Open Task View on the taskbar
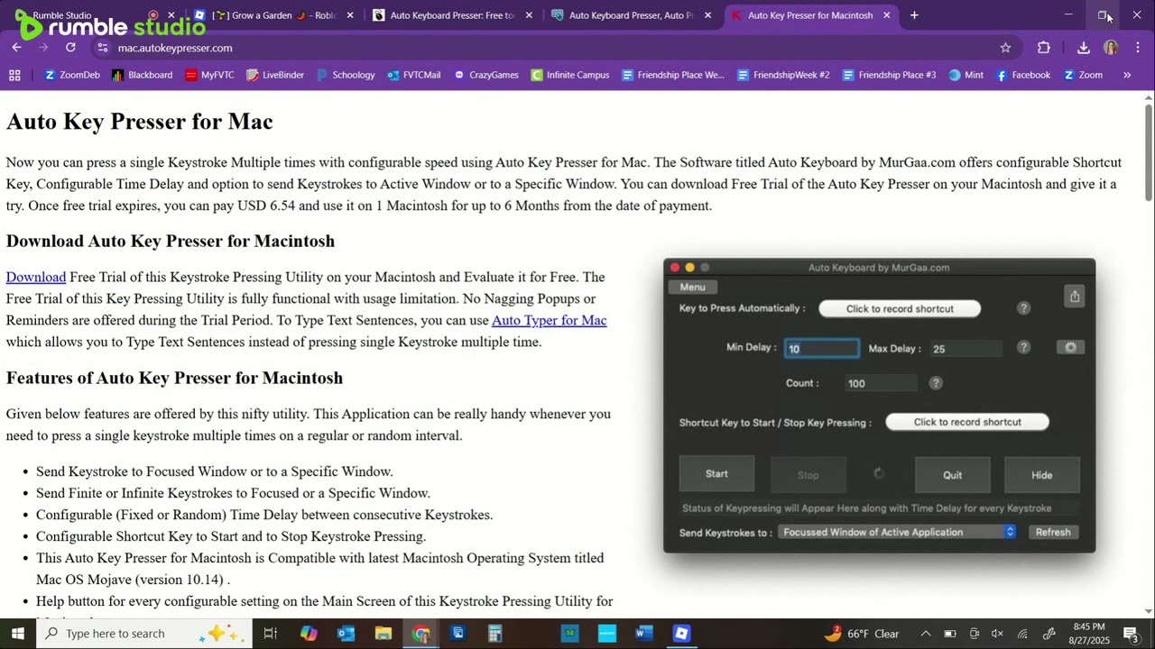 tap(270, 633)
